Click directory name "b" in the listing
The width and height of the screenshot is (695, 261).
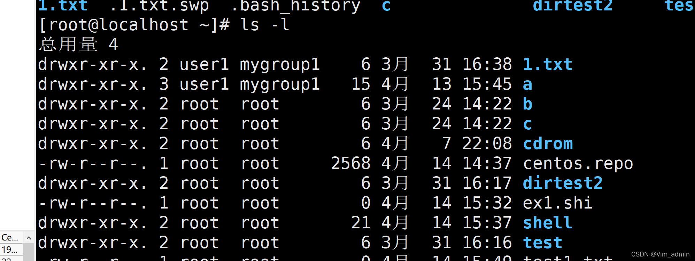(x=527, y=104)
